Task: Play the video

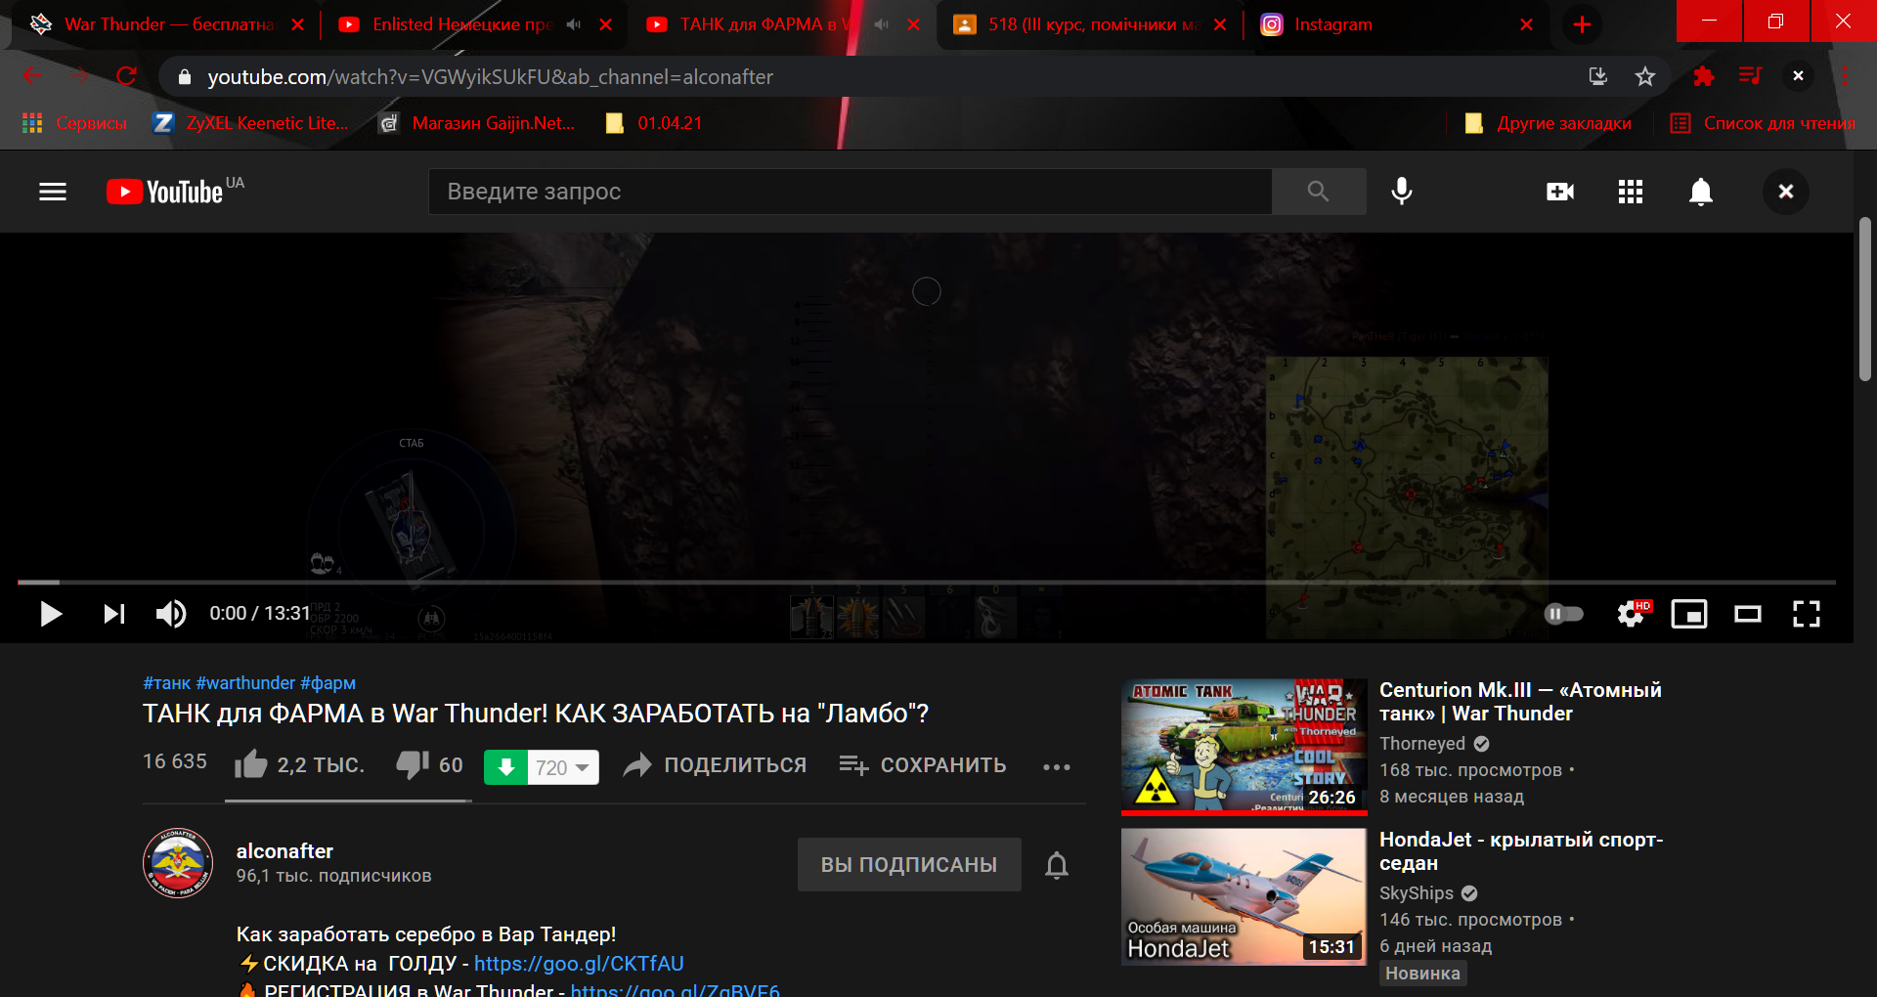Action: (x=51, y=614)
